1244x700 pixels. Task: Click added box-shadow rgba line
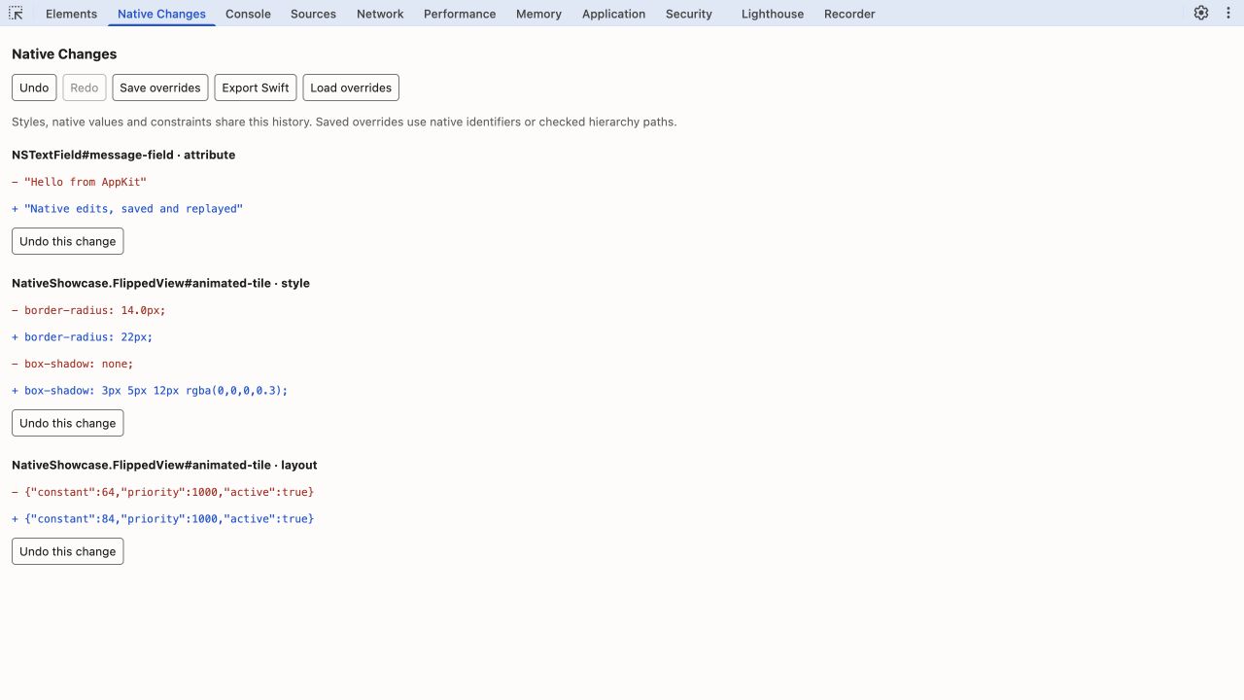click(x=151, y=391)
